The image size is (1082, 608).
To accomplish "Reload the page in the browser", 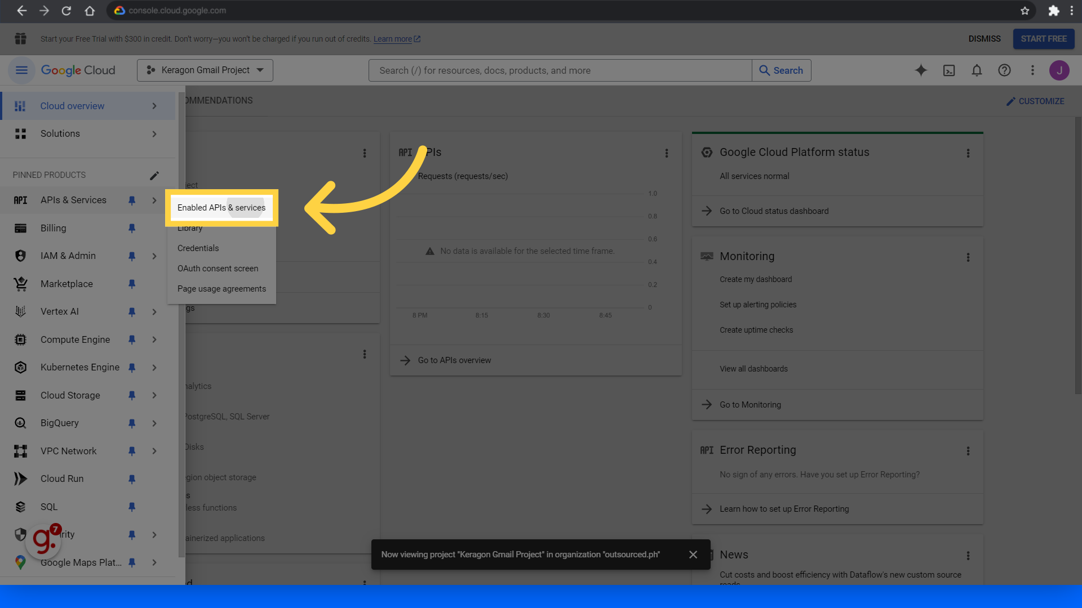I will pyautogui.click(x=66, y=11).
